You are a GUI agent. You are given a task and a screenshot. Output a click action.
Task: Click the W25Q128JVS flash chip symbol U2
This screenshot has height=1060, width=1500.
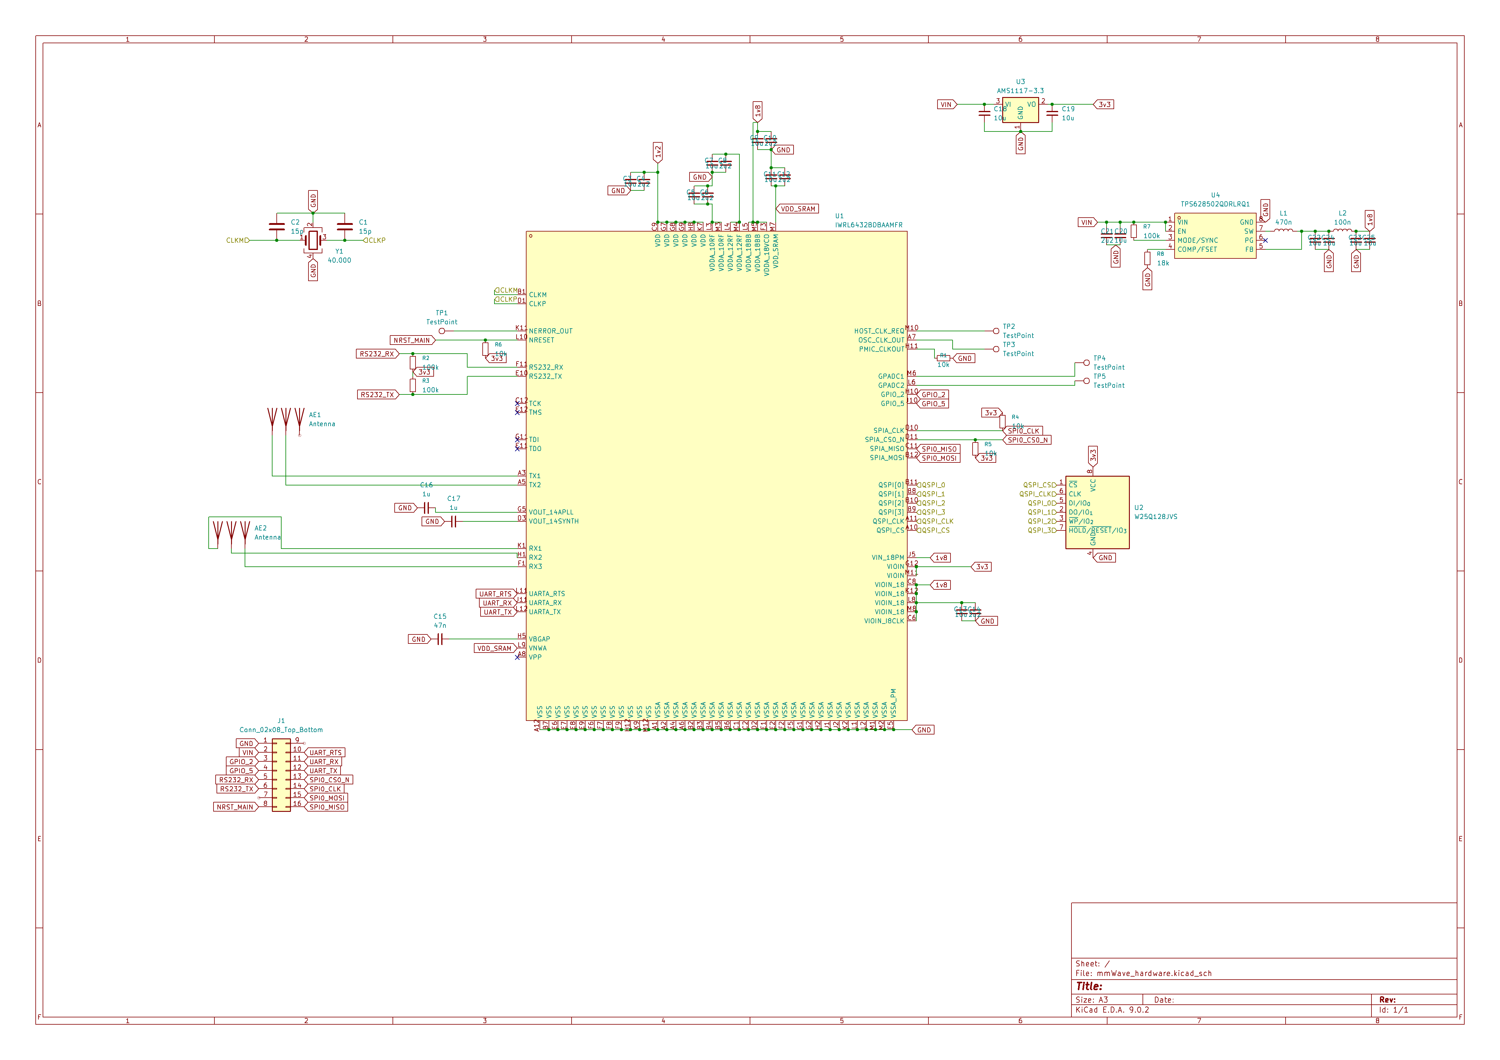pyautogui.click(x=1097, y=512)
